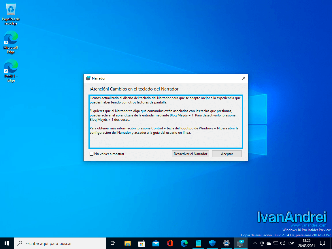Open the Papelera de reciclaje desktop icon

[11, 14]
